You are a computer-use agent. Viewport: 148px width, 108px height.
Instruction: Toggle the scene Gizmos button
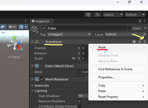click(x=21, y=27)
